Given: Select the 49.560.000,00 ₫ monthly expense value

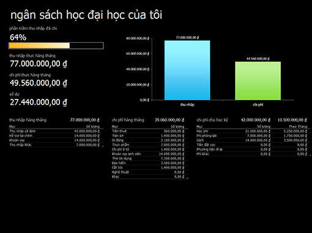Looking at the screenshot, I should tap(39, 83).
